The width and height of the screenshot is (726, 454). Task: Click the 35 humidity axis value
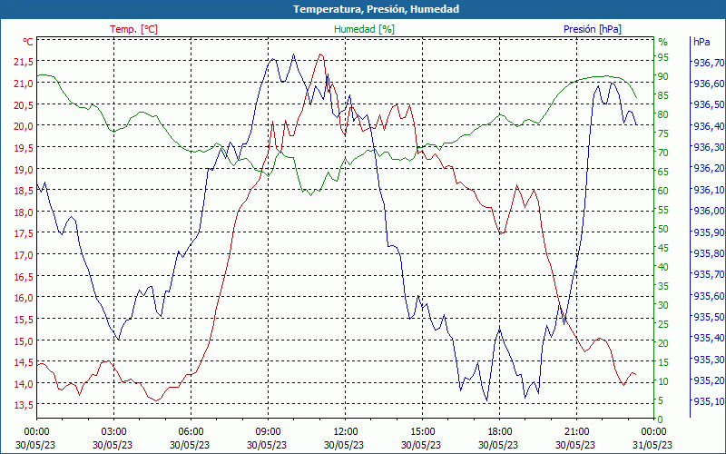click(663, 286)
